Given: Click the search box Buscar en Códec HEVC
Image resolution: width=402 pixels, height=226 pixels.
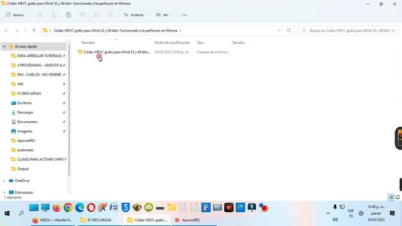Looking at the screenshot, I should (x=348, y=31).
